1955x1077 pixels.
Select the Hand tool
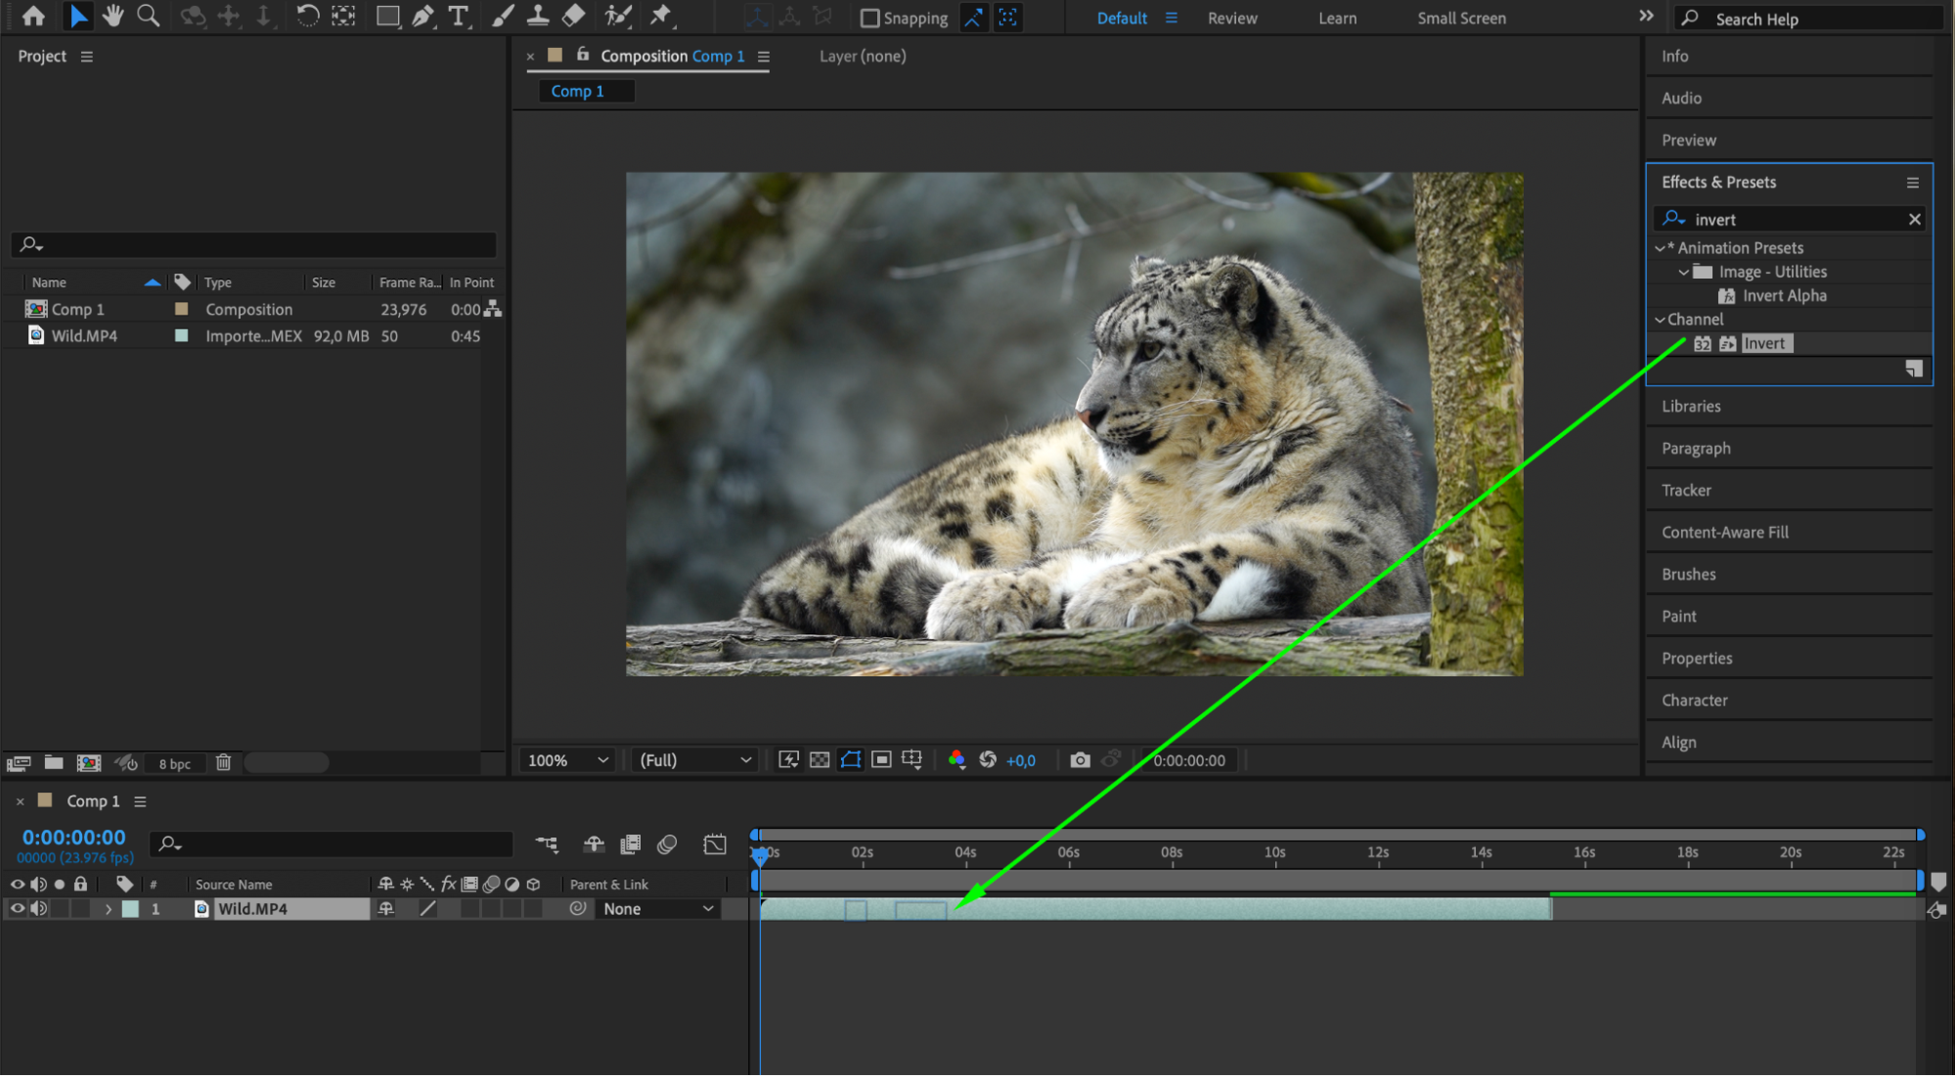click(113, 16)
